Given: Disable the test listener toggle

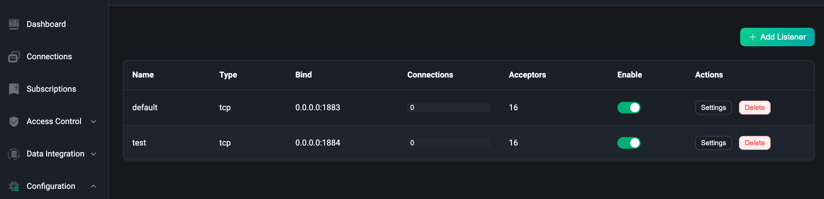Looking at the screenshot, I should point(628,143).
